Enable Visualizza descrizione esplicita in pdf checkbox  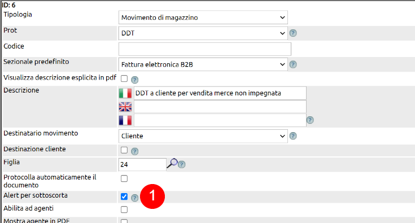124,78
